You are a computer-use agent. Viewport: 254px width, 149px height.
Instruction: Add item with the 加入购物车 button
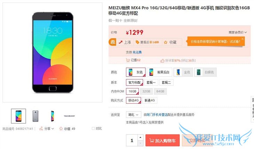pos(162,140)
